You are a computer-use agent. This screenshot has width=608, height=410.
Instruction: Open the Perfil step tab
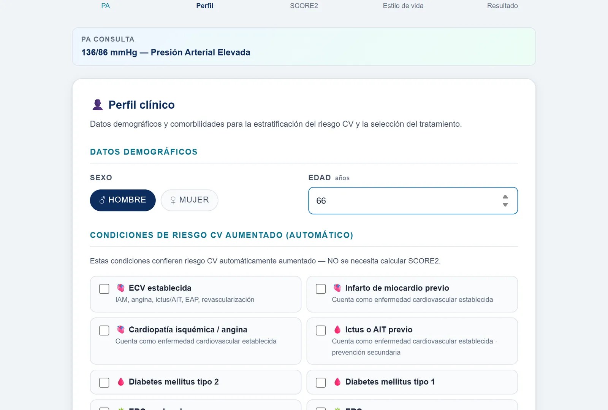pyautogui.click(x=205, y=6)
